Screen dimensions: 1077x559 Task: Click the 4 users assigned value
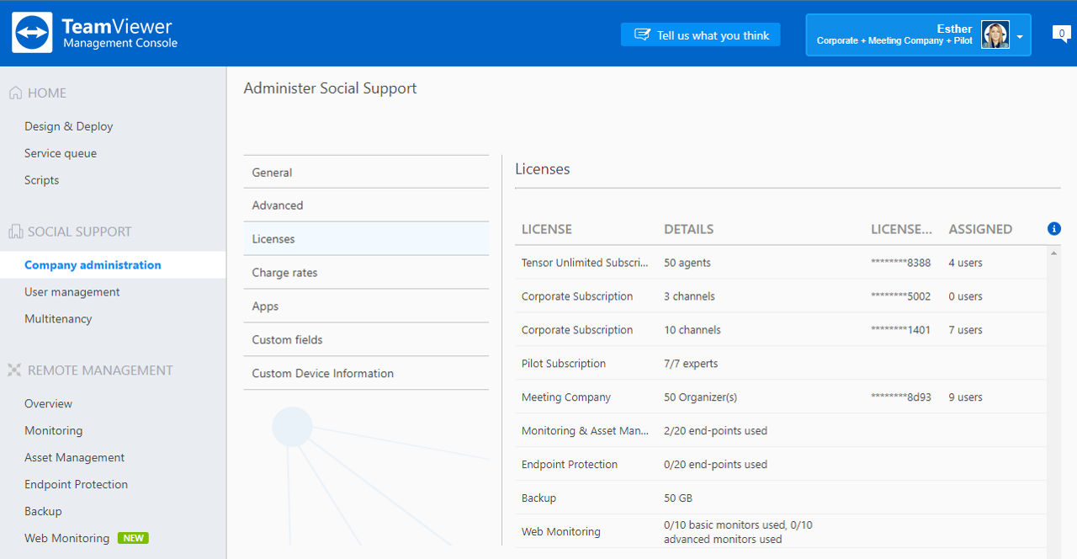click(x=965, y=263)
